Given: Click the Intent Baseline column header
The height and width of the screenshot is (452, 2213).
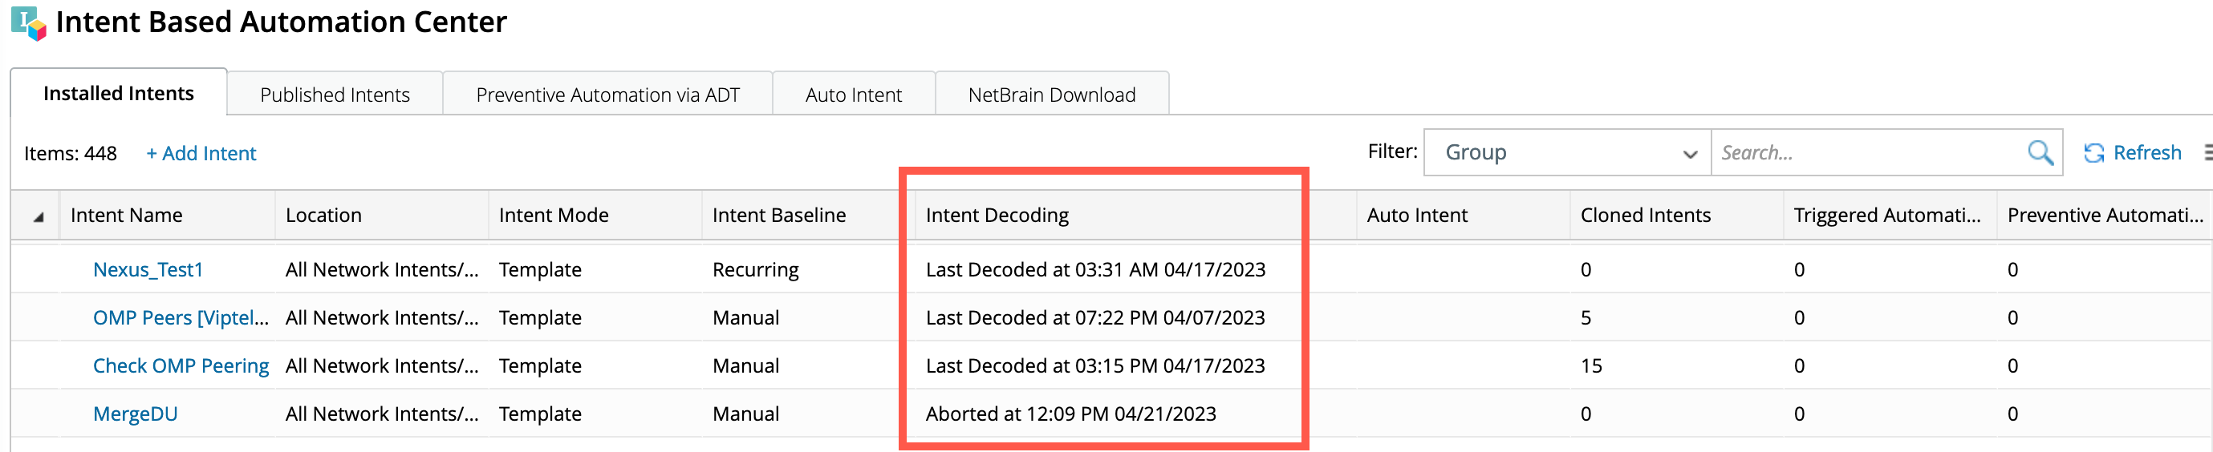Looking at the screenshot, I should click(x=778, y=216).
